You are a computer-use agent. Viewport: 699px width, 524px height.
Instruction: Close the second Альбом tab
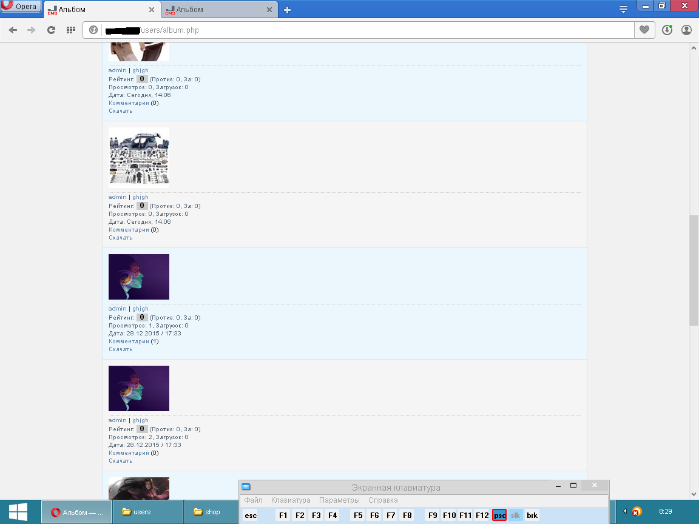pos(269,9)
